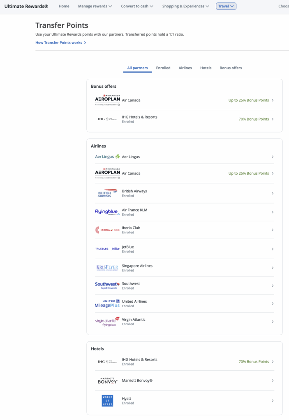This screenshot has height=420, width=289.
Task: Click the Iberia Club logo
Action: click(107, 230)
